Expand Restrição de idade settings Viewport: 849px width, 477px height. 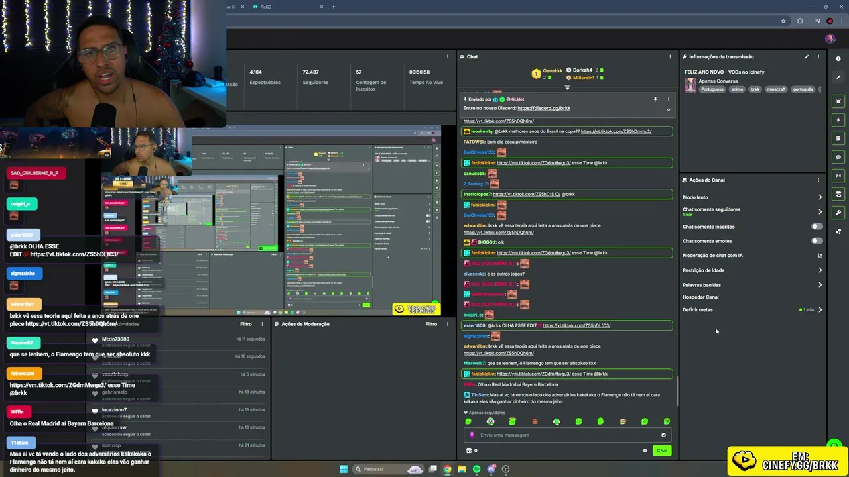tap(820, 270)
